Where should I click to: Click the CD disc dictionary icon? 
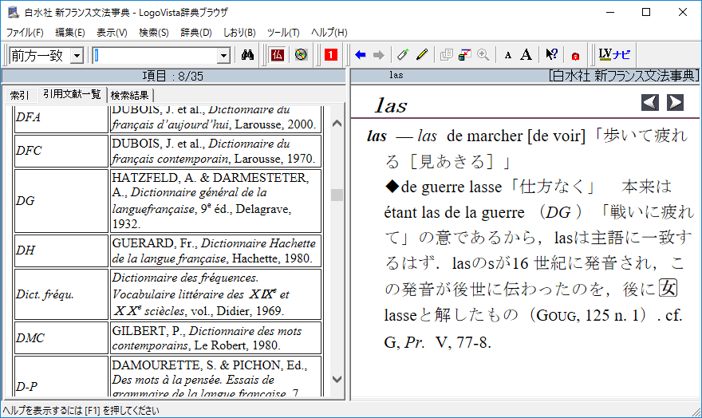301,55
